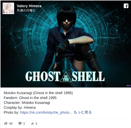Click the GHOST IN THE SHELL title text
This screenshot has width=131, height=128.
coord(65,76)
